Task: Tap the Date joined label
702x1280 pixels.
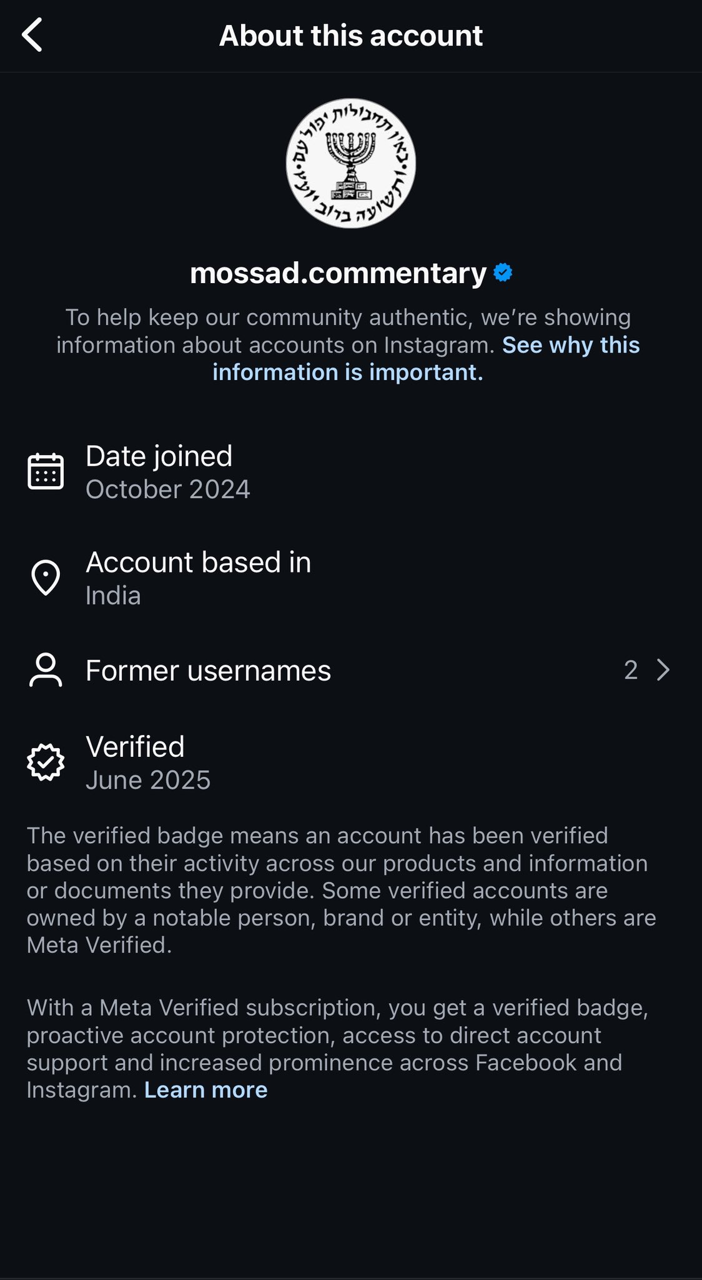Action: coord(159,456)
